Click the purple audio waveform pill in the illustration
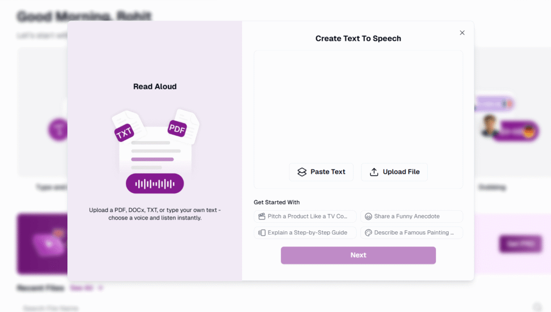The width and height of the screenshot is (551, 312). [155, 183]
